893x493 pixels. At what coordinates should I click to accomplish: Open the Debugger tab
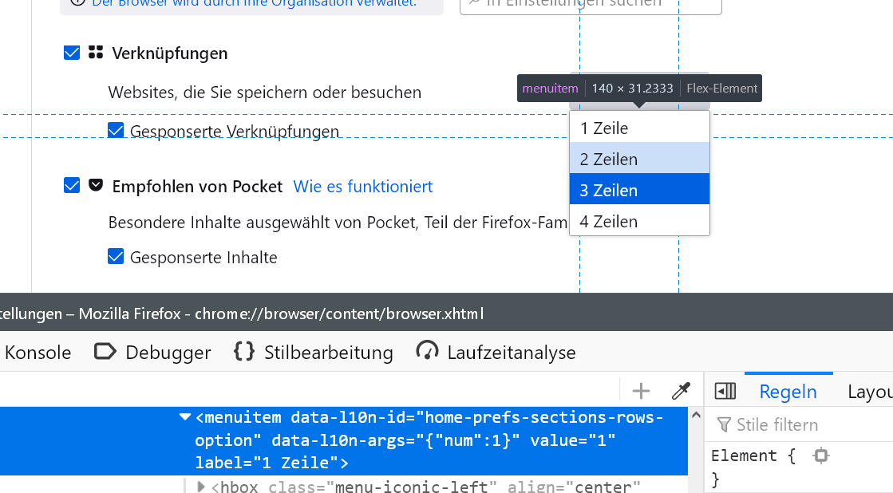click(x=152, y=352)
